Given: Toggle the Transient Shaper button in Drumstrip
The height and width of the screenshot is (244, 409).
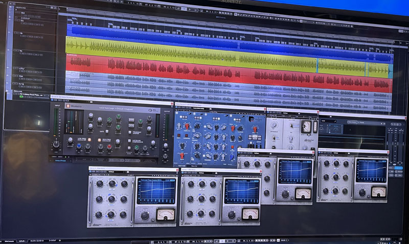Looking at the screenshot, I should [x=130, y=132].
